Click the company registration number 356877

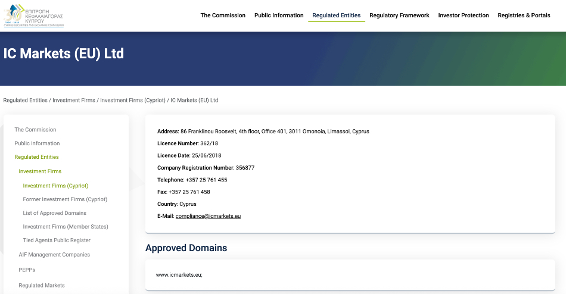245,168
